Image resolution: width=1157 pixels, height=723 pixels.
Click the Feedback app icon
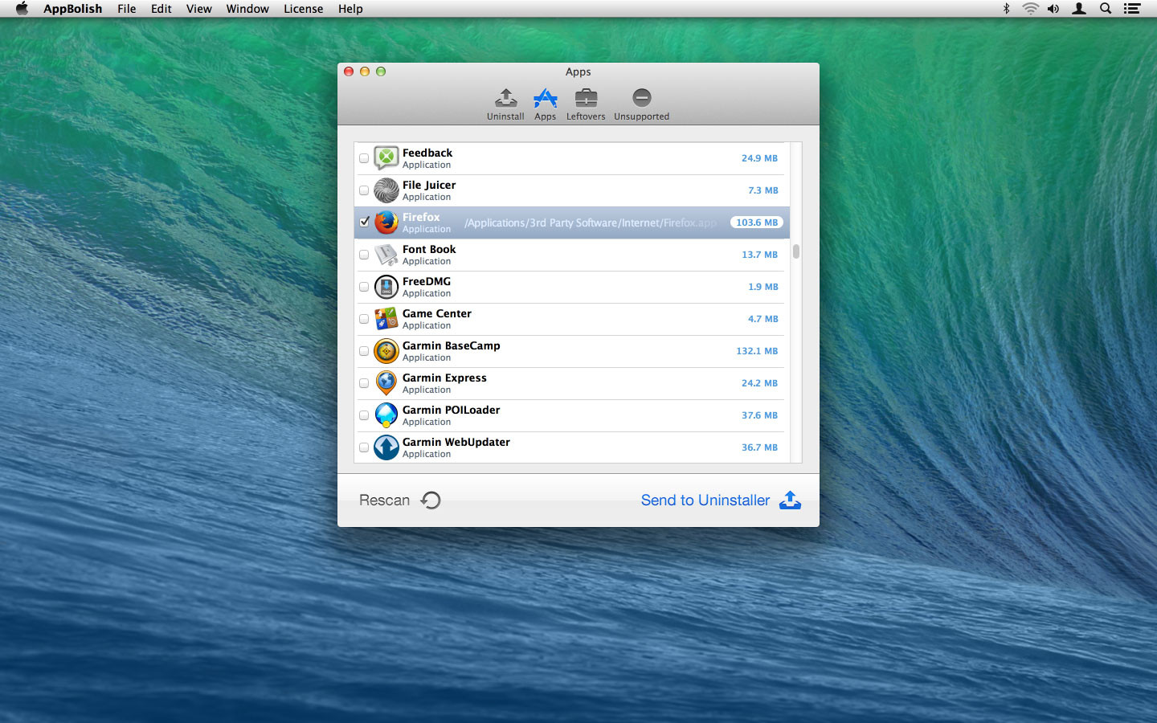pos(386,158)
